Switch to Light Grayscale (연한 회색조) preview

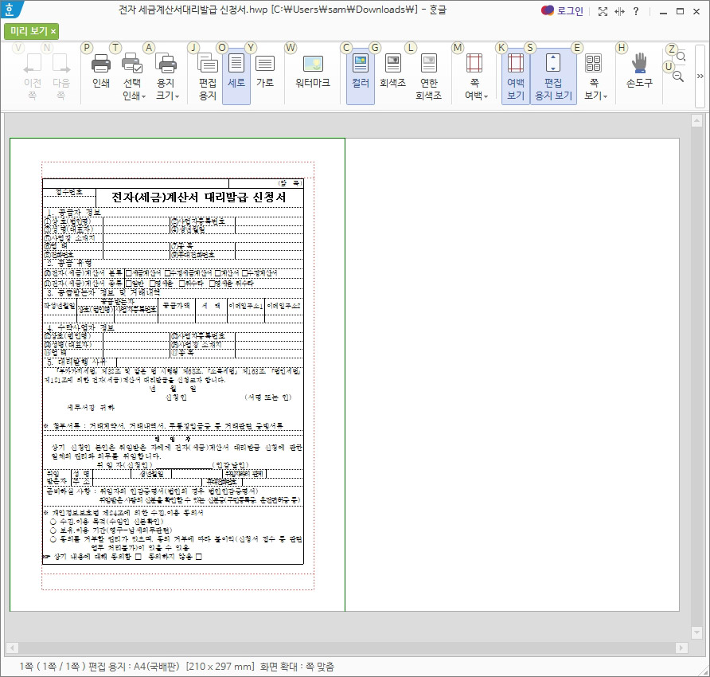click(428, 76)
